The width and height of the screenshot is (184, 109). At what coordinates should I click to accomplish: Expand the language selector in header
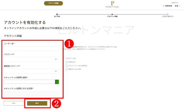click(x=178, y=6)
